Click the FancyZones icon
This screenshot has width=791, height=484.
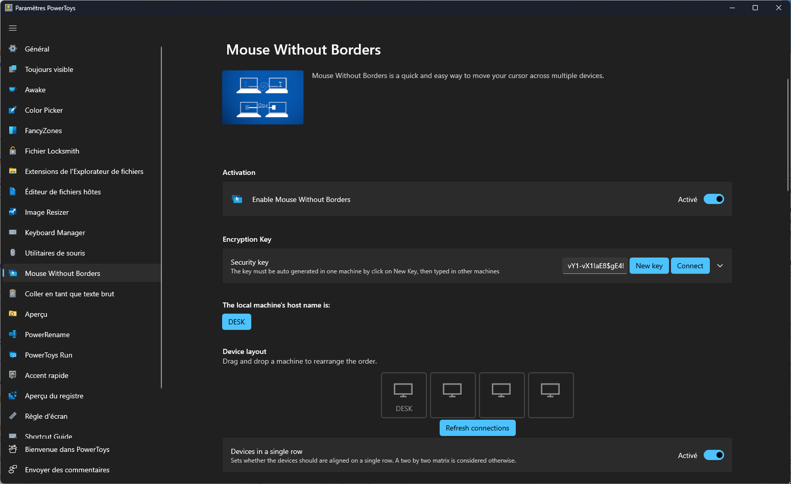[13, 130]
